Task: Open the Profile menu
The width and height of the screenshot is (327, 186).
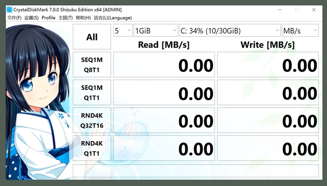Action: pos(48,18)
